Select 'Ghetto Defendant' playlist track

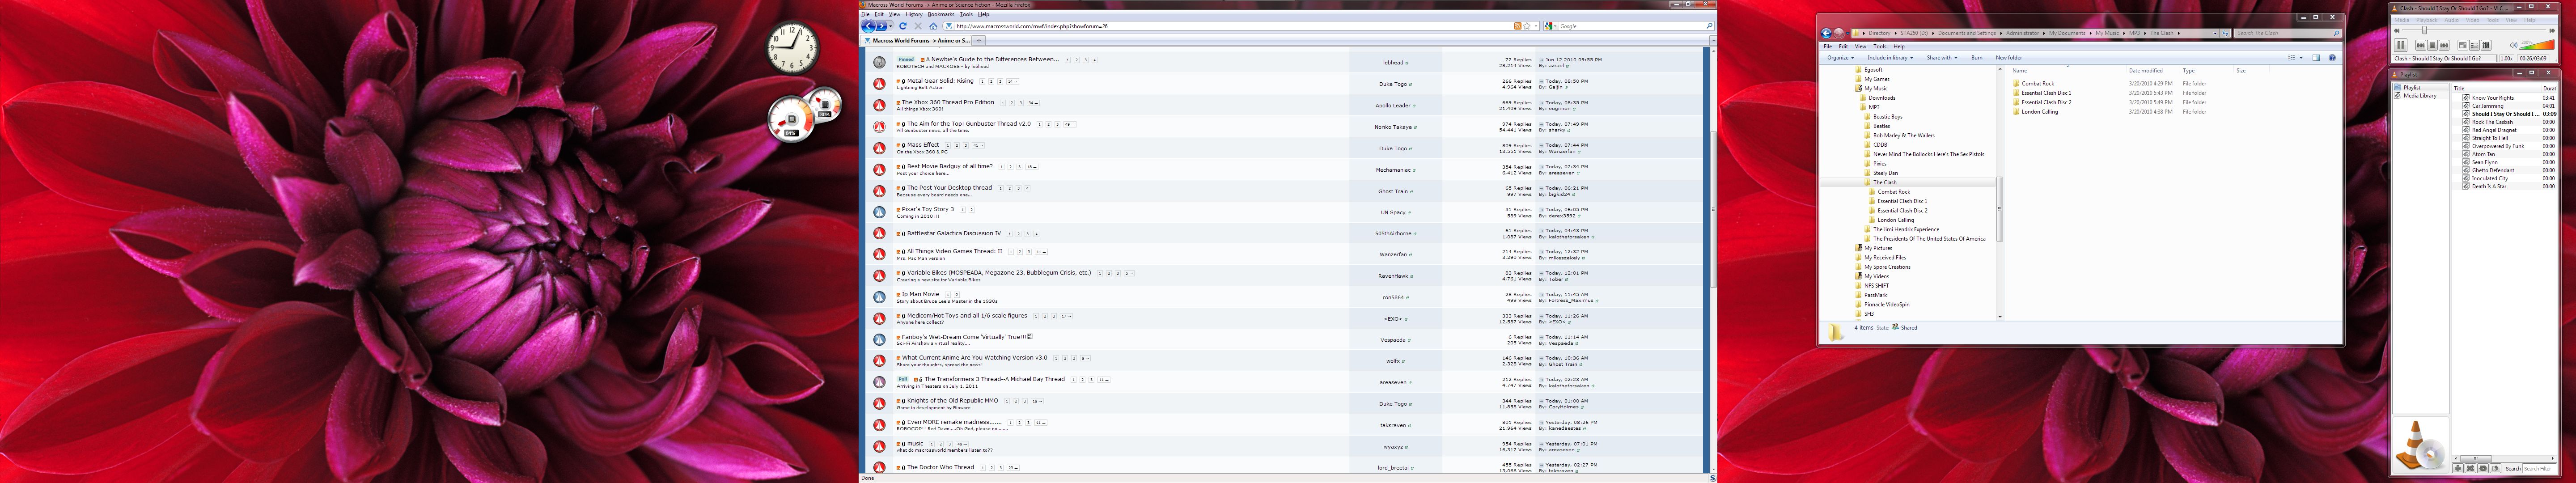pyautogui.click(x=2493, y=170)
